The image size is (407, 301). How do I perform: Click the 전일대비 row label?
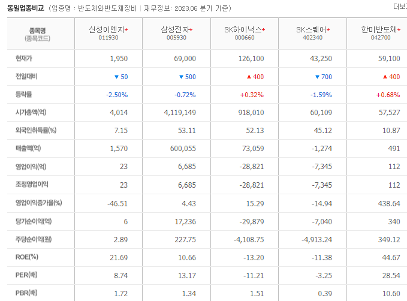26,76
